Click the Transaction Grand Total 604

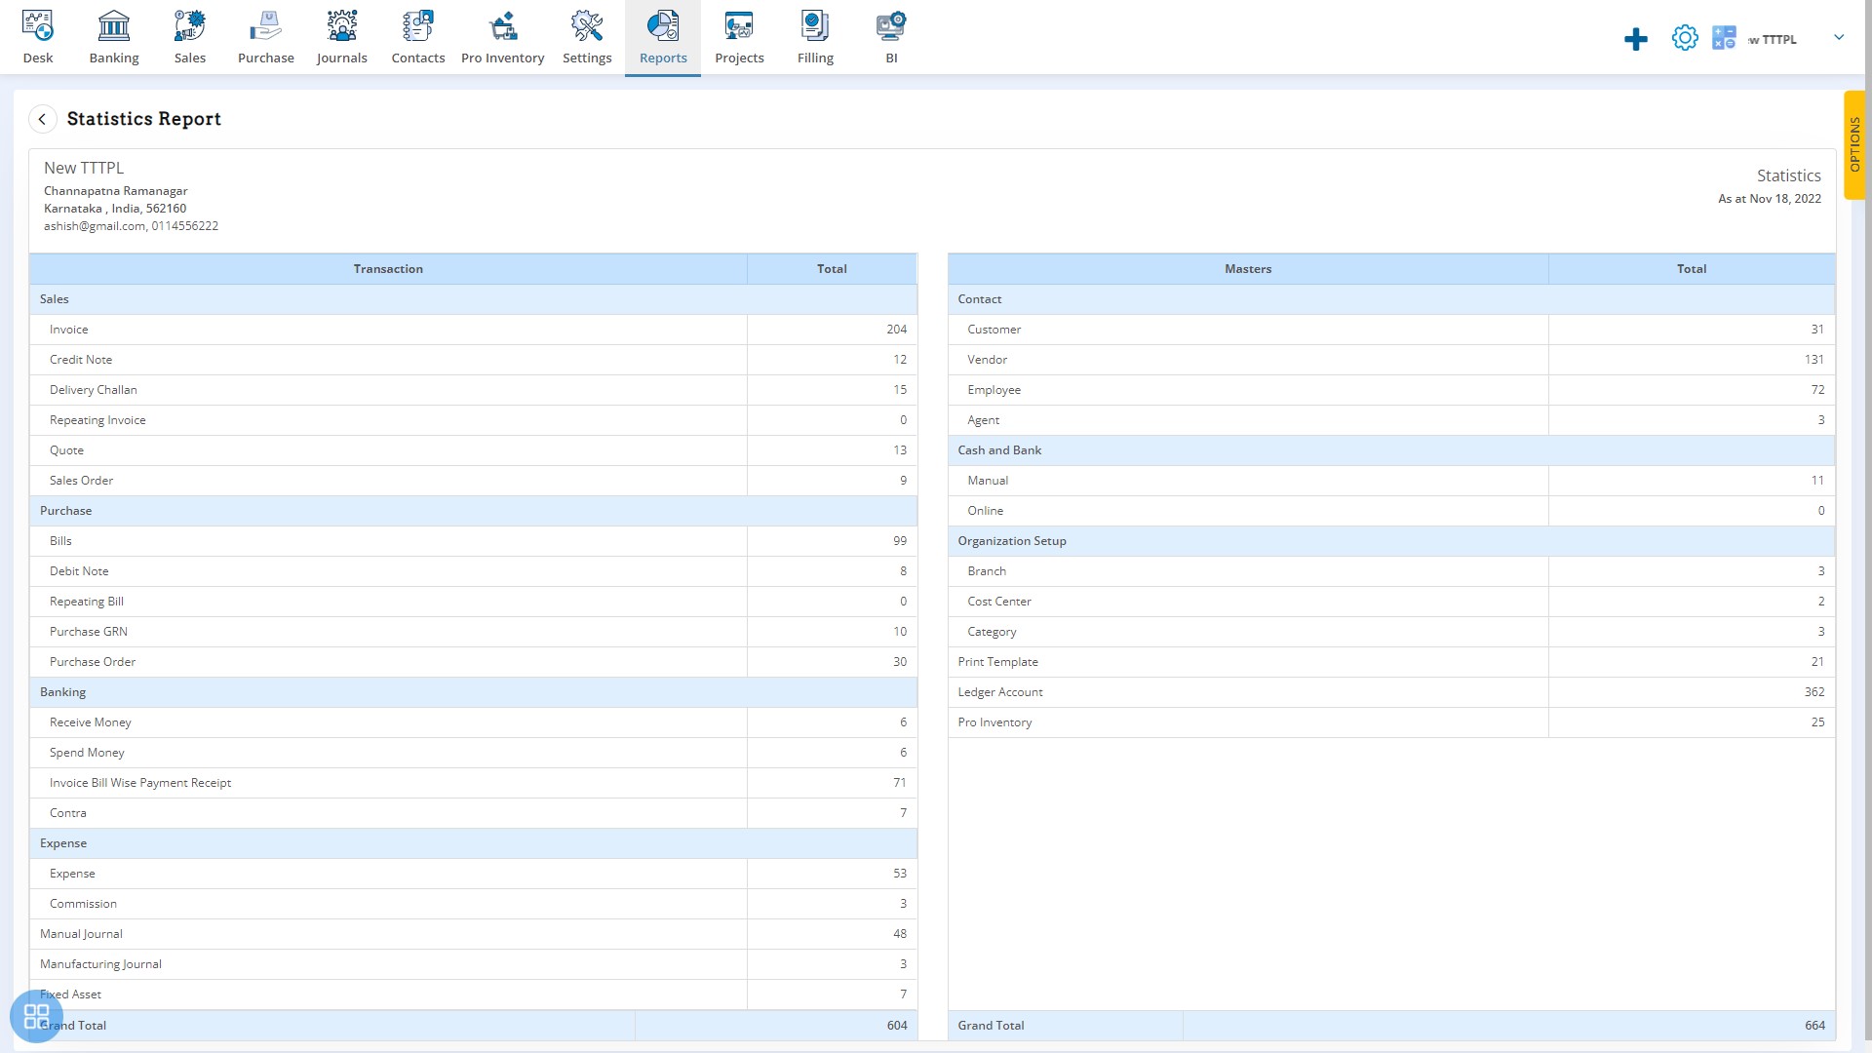coord(897,1026)
